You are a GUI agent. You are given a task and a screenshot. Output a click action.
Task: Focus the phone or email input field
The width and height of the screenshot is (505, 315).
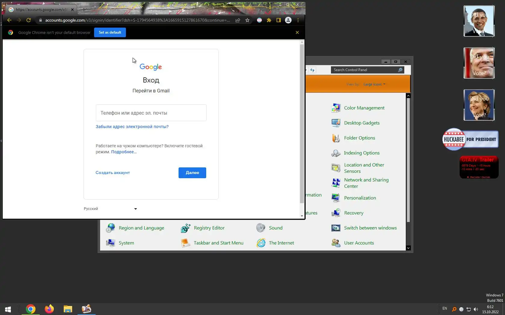151,113
